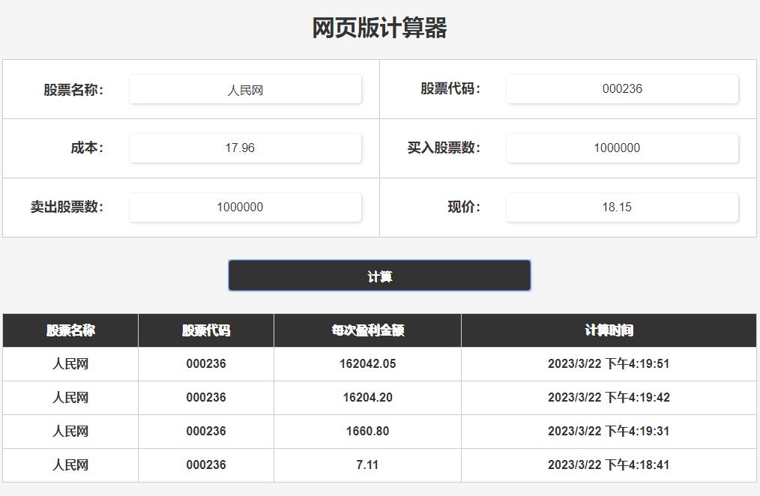Screen dimensions: 760x496
Task: Select the 成本 input with value 17.96
Action: point(245,148)
